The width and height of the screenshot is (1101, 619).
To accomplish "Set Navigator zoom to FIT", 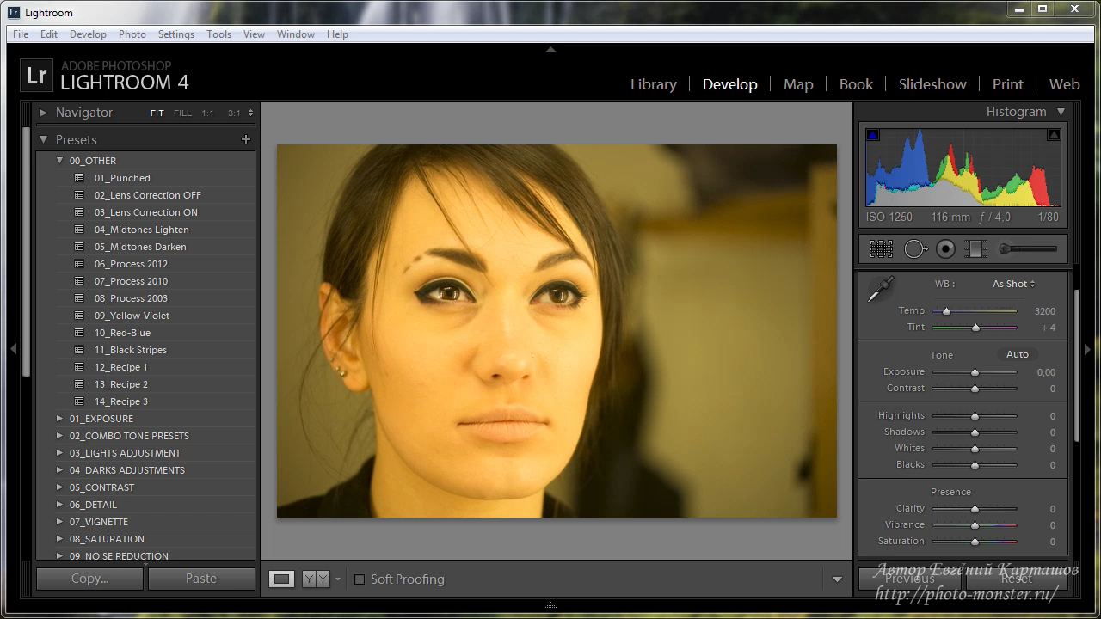I will point(157,113).
